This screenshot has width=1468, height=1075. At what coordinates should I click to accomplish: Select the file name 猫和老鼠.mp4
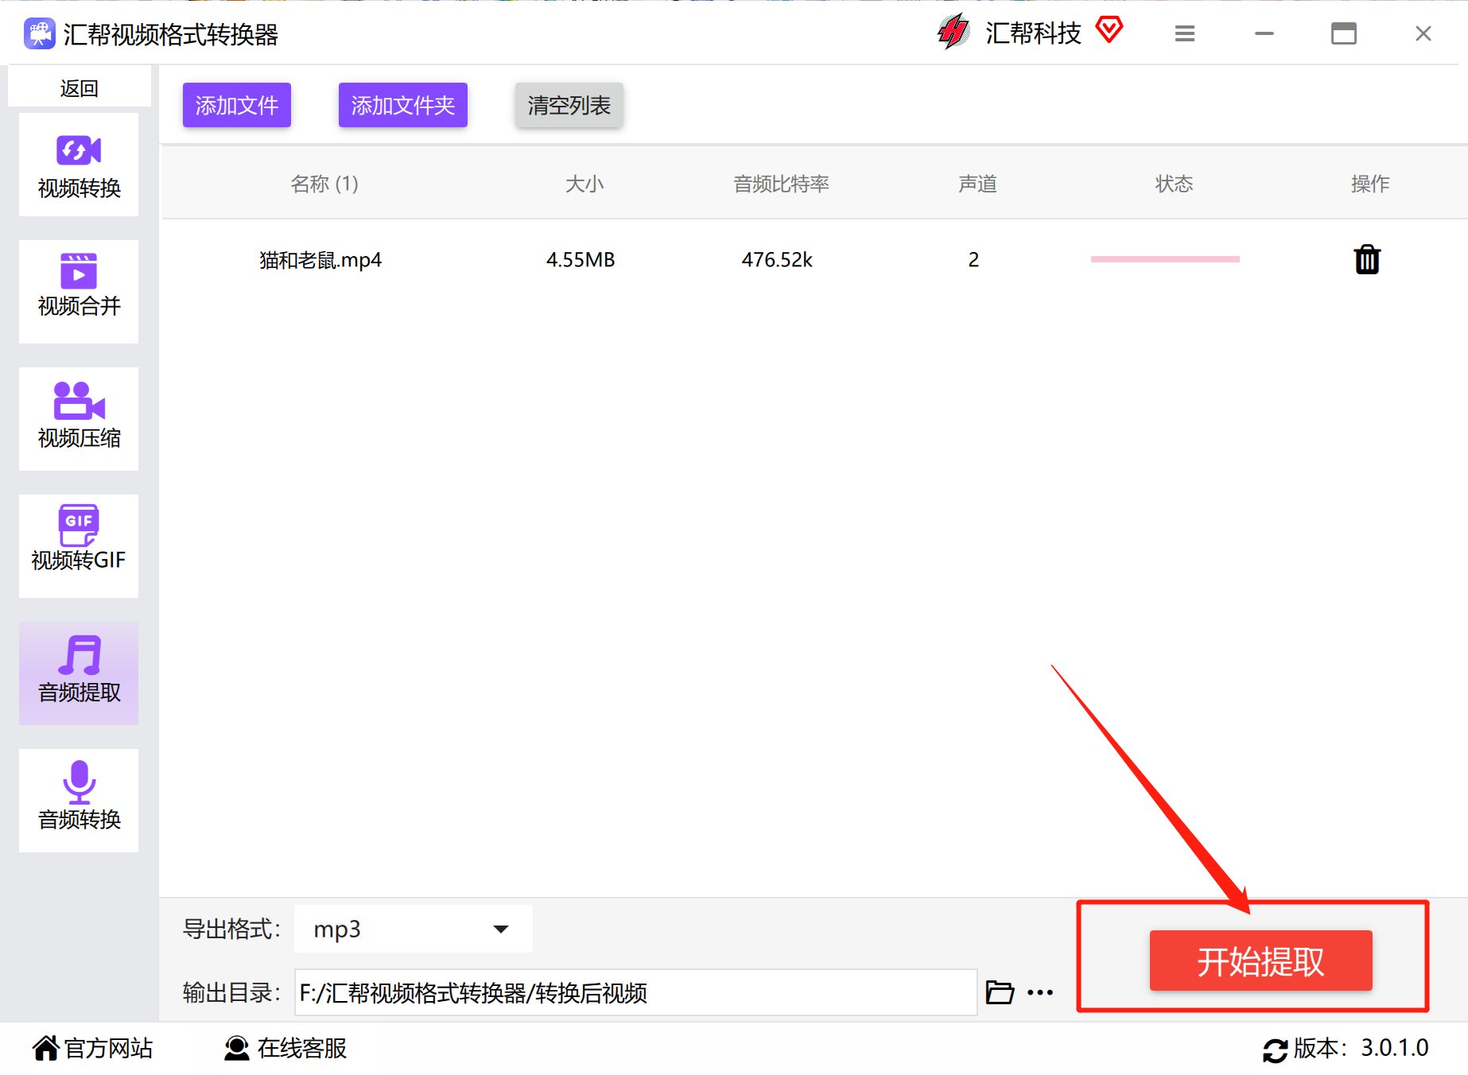tap(320, 260)
